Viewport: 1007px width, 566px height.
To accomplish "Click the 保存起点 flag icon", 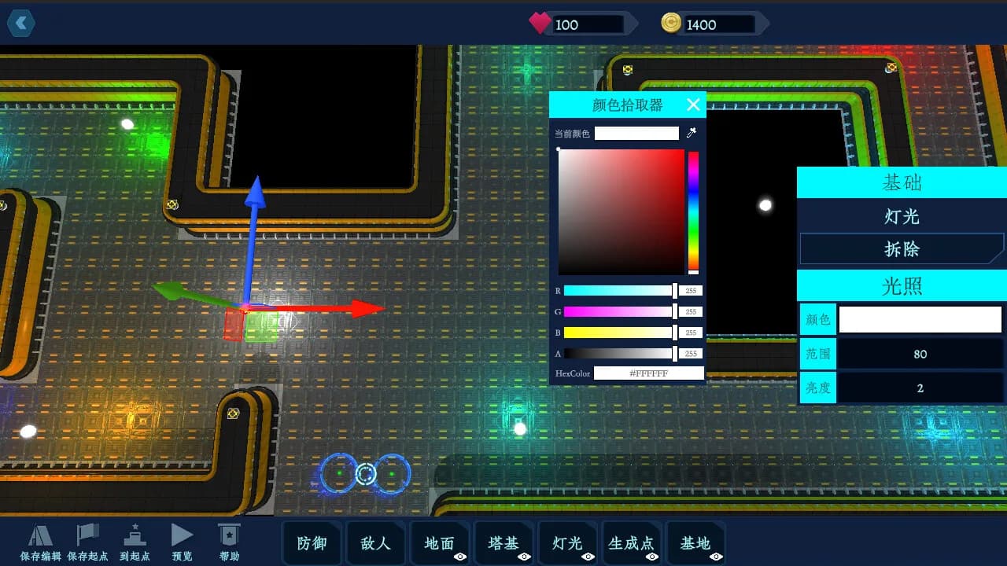I will (x=87, y=535).
